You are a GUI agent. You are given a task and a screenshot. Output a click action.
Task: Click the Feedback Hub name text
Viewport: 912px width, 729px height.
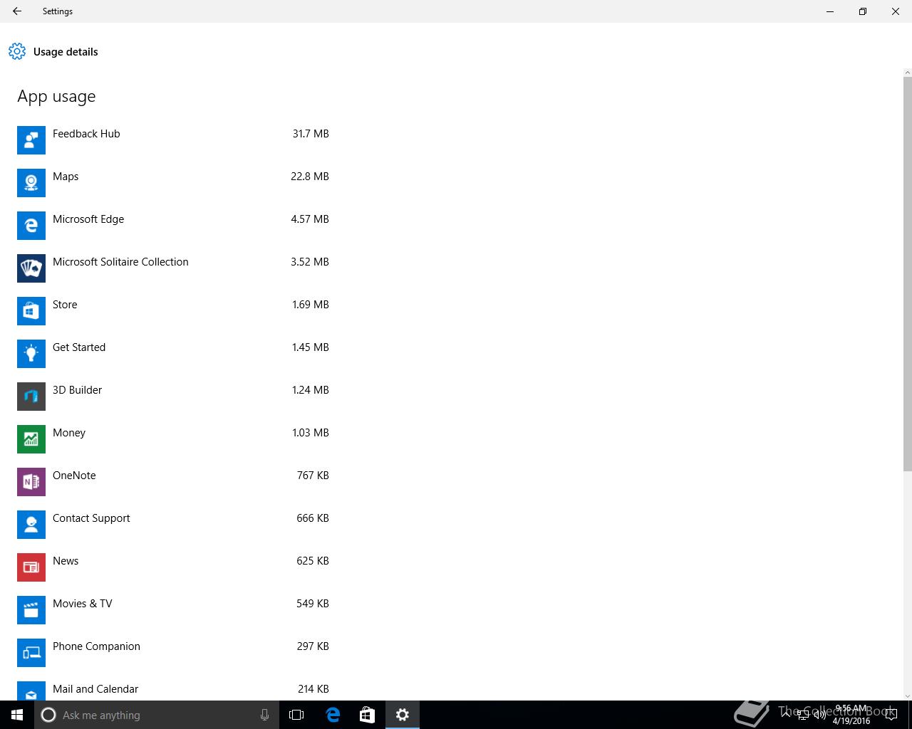(x=86, y=134)
